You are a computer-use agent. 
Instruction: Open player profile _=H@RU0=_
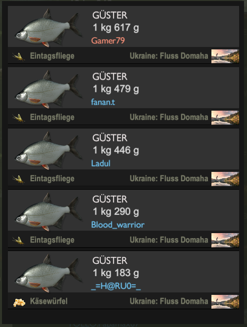(x=116, y=286)
